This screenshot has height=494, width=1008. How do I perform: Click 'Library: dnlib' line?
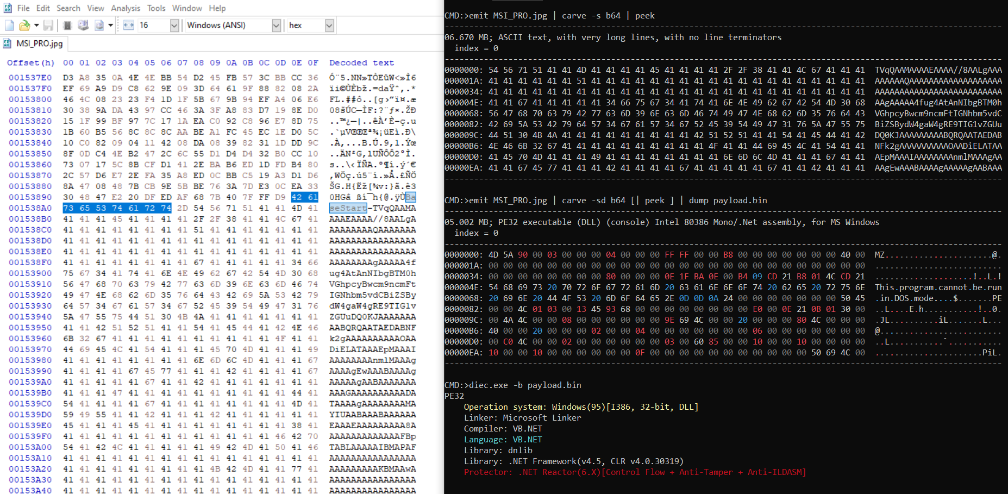click(x=498, y=451)
